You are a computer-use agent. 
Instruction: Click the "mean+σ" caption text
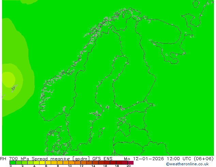click(x=60, y=159)
